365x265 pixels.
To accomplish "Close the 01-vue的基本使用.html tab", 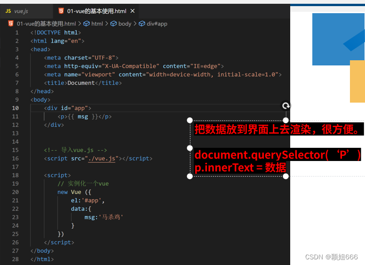I will [133, 11].
